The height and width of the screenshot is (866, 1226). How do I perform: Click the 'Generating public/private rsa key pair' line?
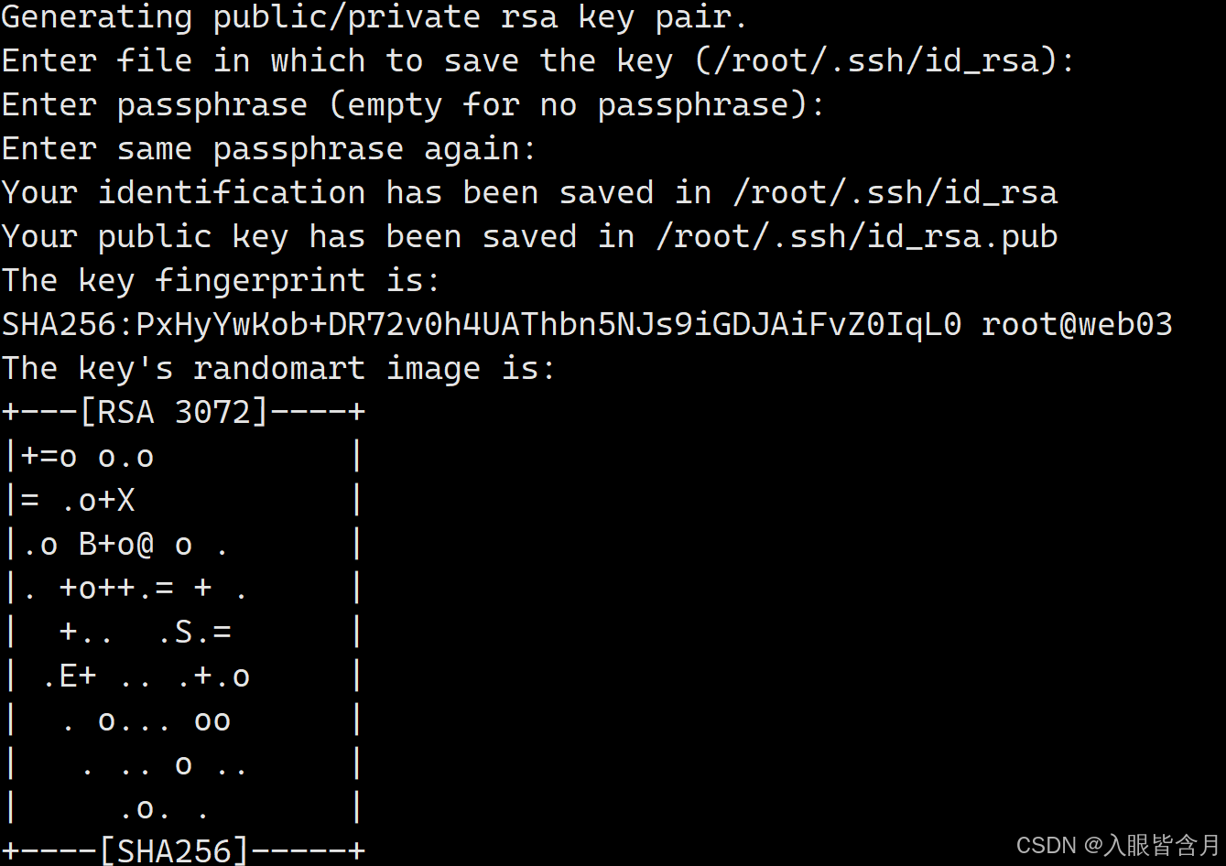[x=374, y=17]
